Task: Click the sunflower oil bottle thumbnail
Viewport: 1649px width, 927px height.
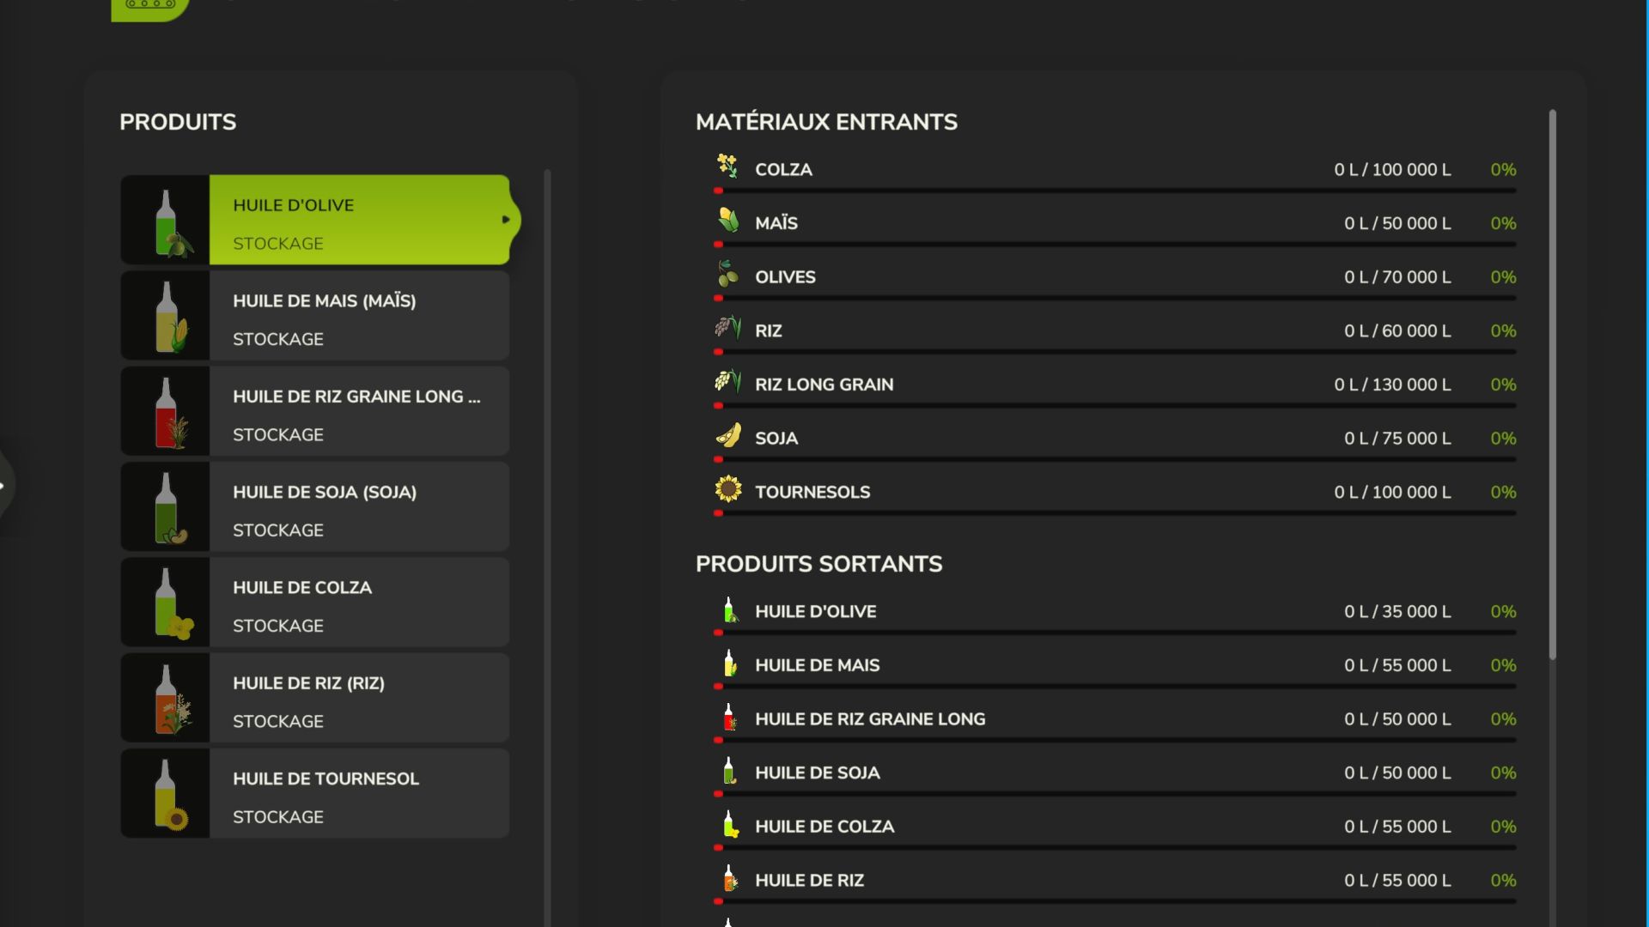Action: coord(166,794)
